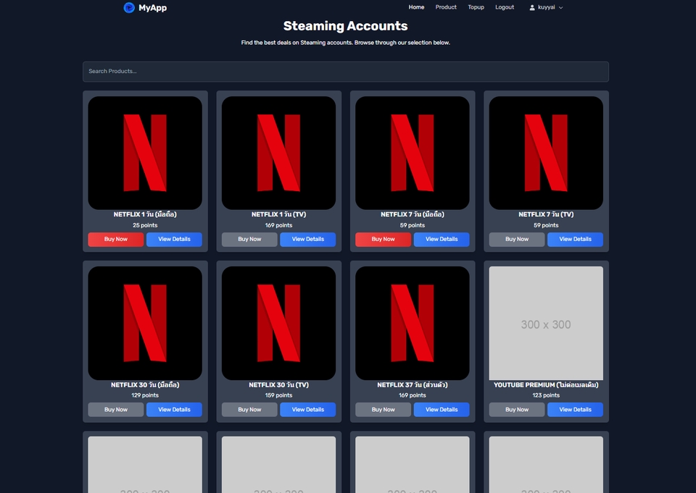Select the YOUTUBE PREMIUM product title

click(x=546, y=385)
